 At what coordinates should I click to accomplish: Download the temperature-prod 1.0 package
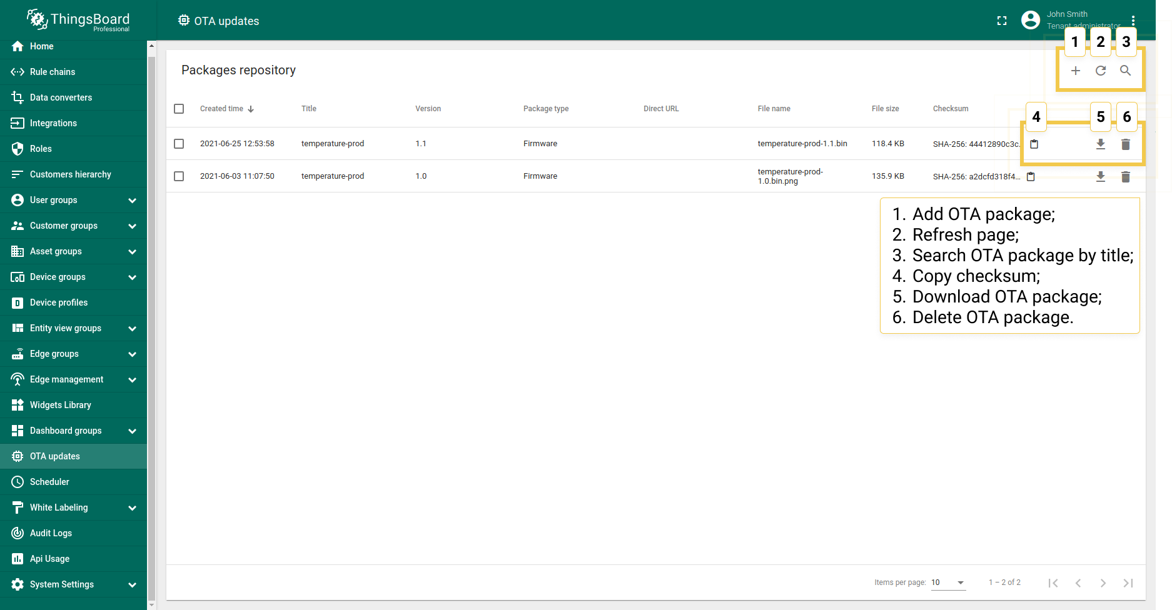[1101, 177]
